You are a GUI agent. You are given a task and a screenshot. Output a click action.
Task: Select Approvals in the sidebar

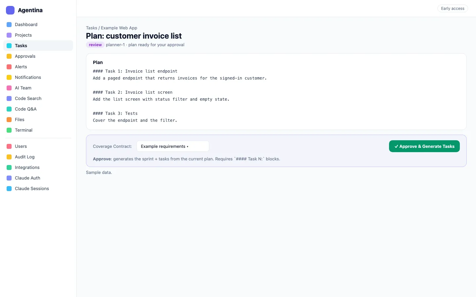pos(38,56)
